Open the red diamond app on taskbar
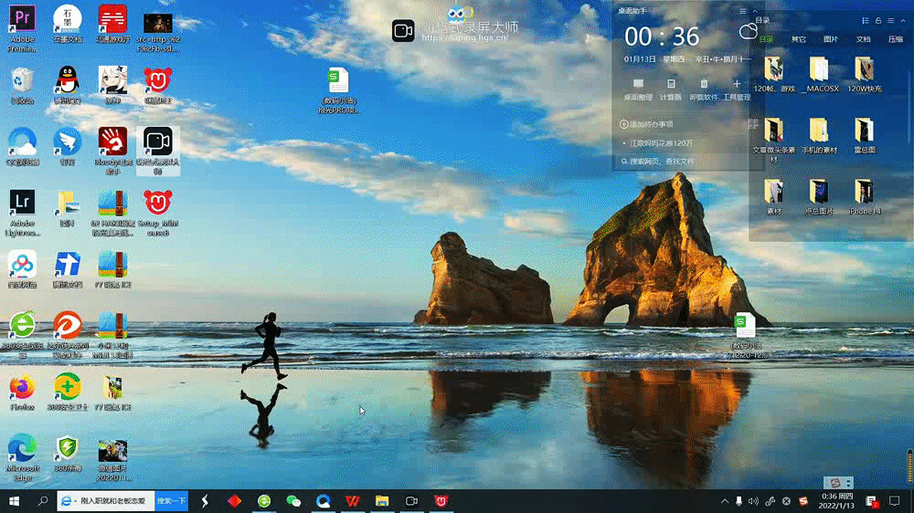This screenshot has width=914, height=513. tap(234, 501)
